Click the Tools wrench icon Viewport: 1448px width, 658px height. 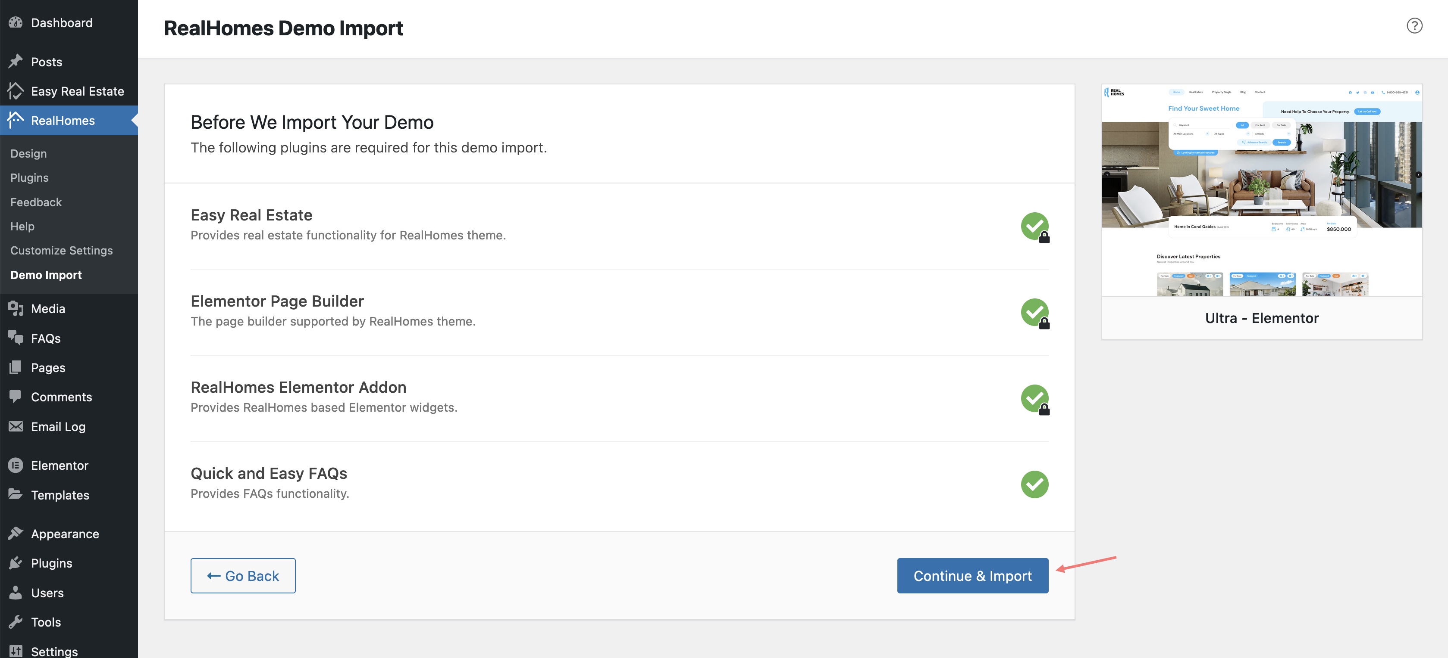click(16, 621)
